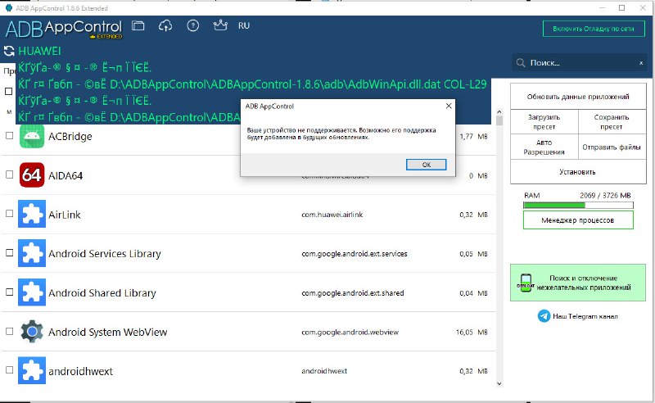
Task: Open Наш Telegram канал link
Action: pos(585,316)
